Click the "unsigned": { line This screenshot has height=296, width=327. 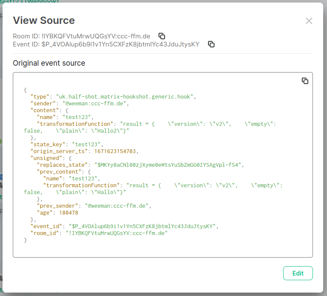51,158
